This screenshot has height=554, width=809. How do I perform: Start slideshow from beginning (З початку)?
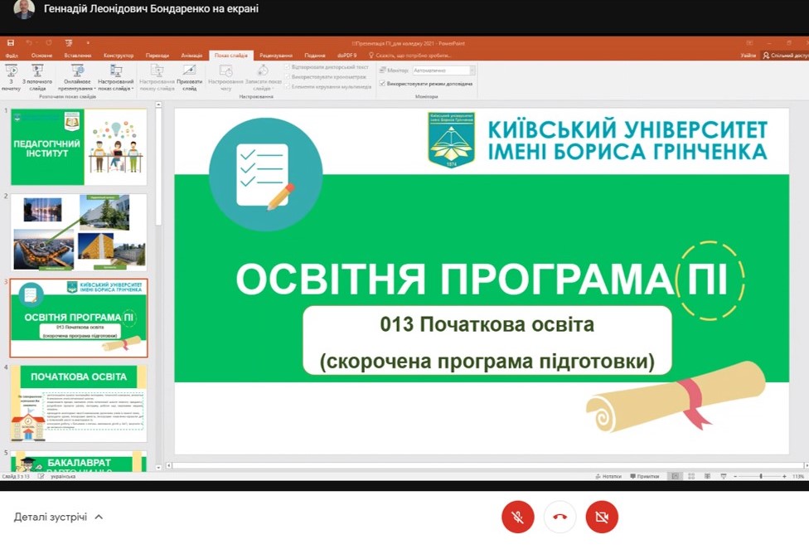pyautogui.click(x=12, y=79)
